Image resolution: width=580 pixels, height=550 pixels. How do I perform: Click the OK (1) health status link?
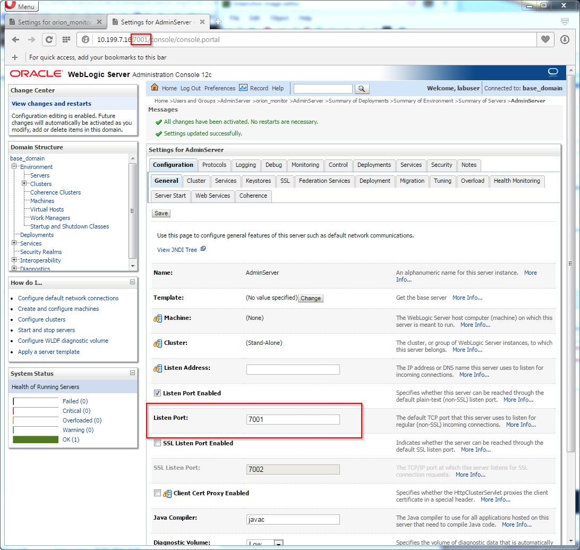tap(71, 439)
